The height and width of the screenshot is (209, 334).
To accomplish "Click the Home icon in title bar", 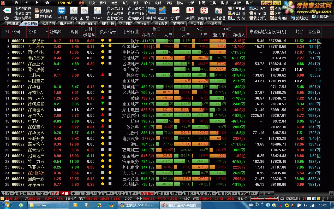I will tap(16, 3).
